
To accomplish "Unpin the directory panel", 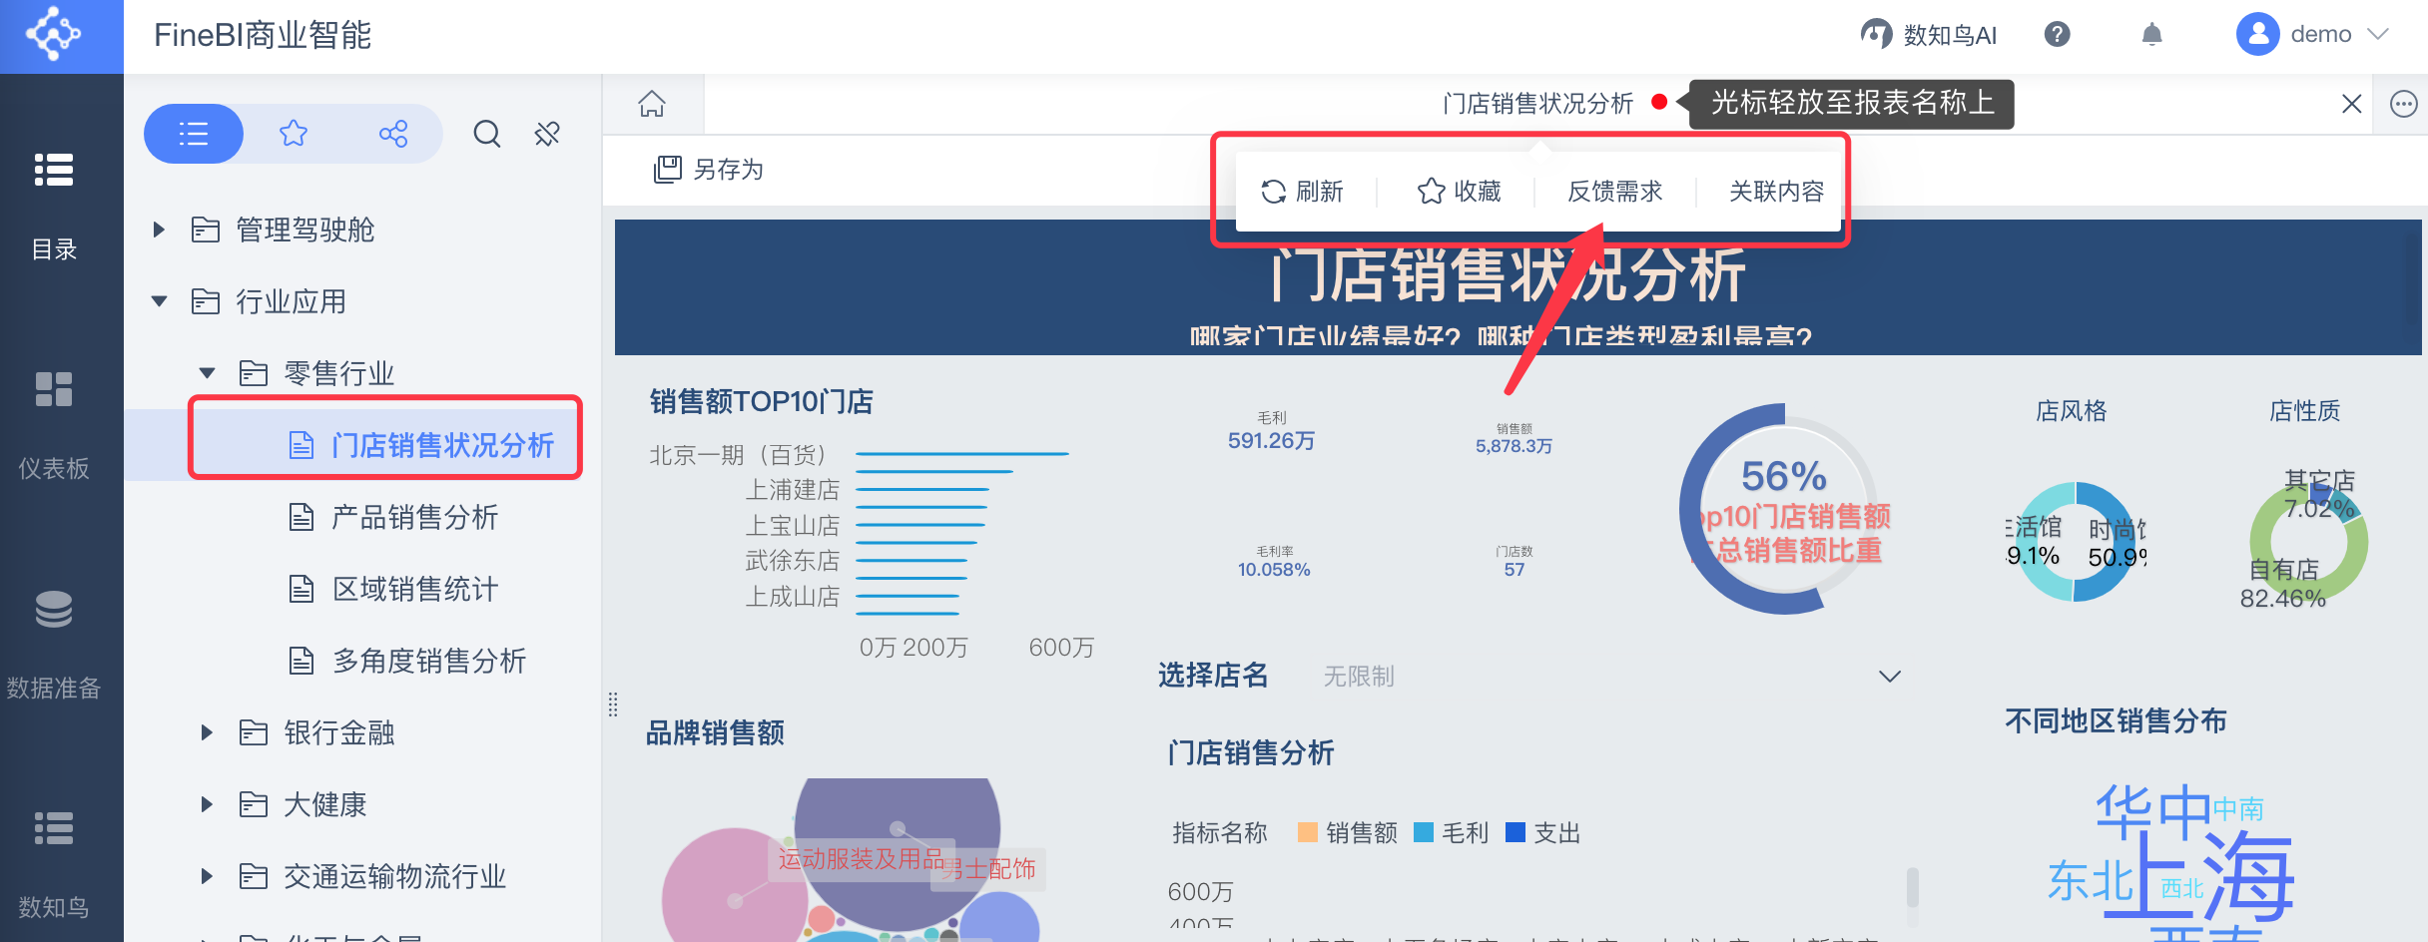I will tap(547, 134).
